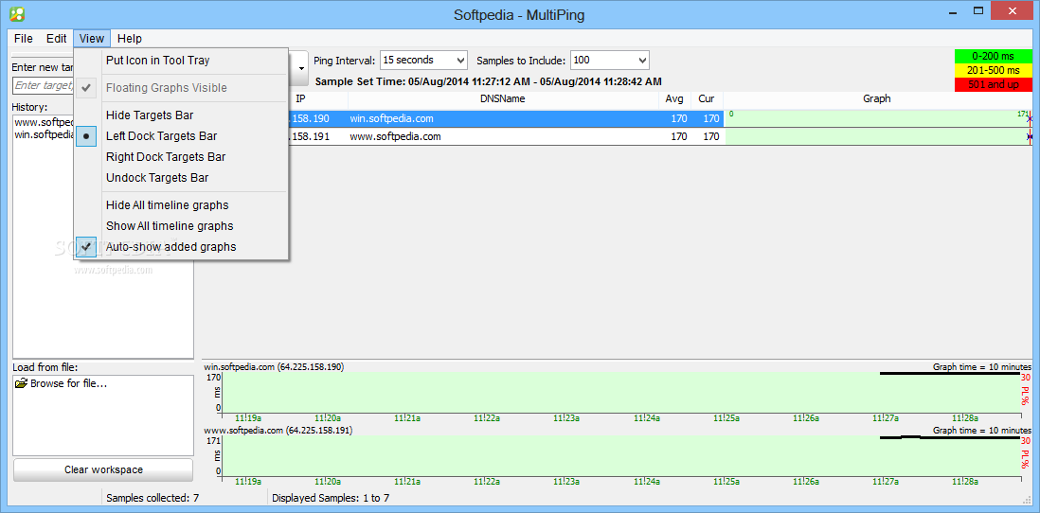Viewport: 1040px width, 513px height.
Task: Click dropdown arrow left of Ping Interval
Action: (x=302, y=67)
